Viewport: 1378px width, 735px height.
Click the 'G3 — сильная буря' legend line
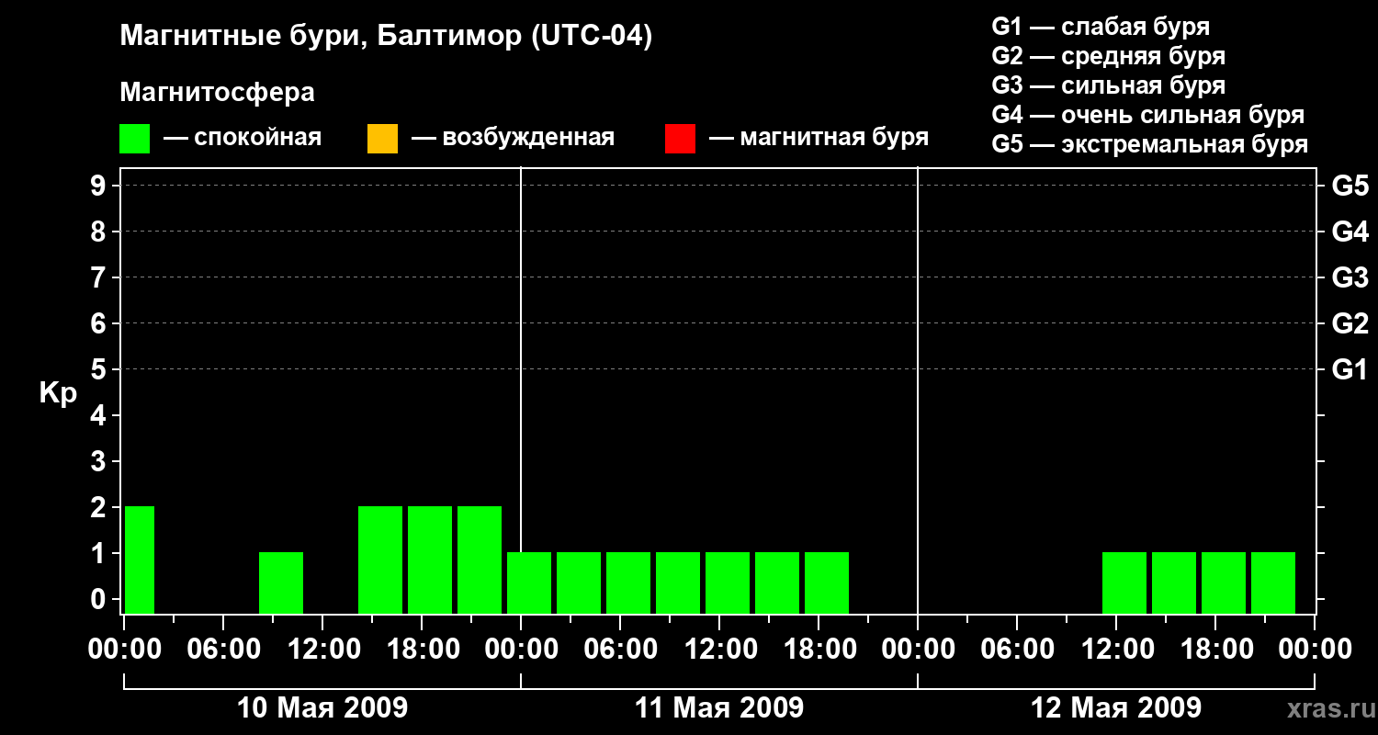pos(1108,85)
